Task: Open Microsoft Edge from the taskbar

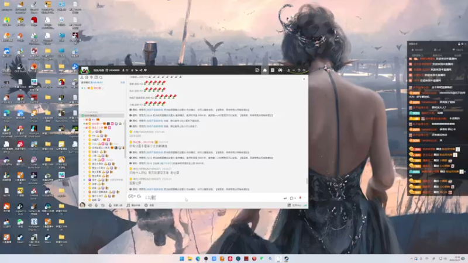Action: (x=198, y=258)
